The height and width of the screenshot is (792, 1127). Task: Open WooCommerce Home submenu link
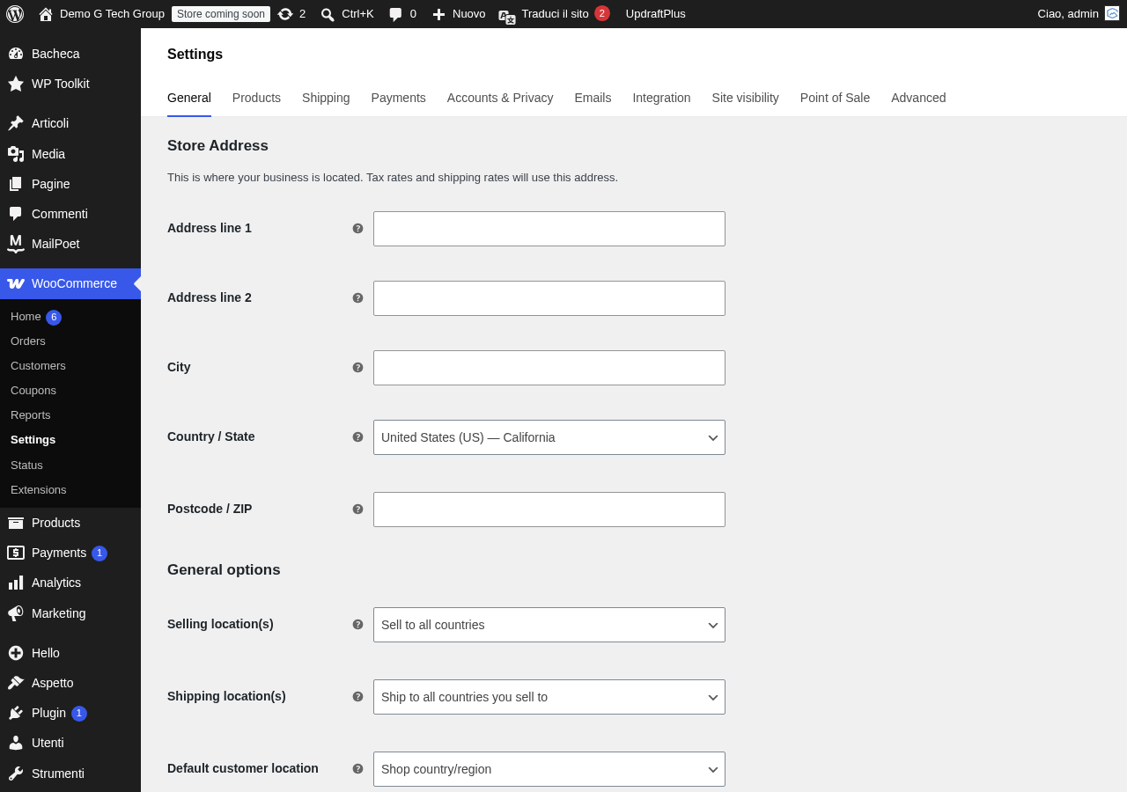[x=26, y=317]
